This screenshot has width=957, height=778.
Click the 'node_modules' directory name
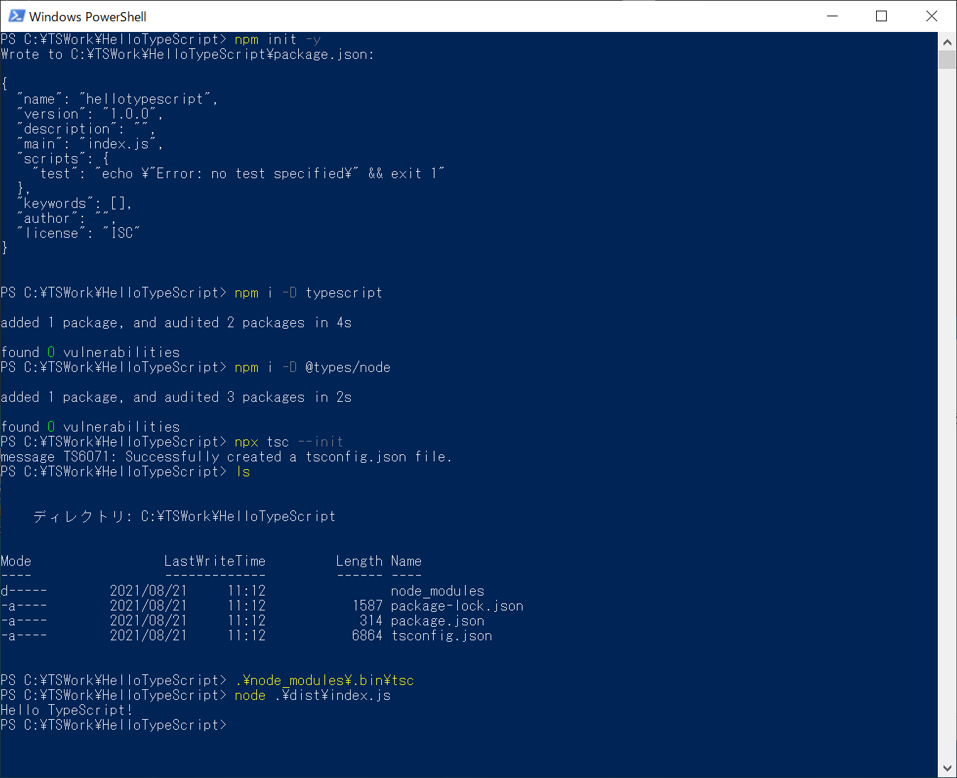coord(437,591)
